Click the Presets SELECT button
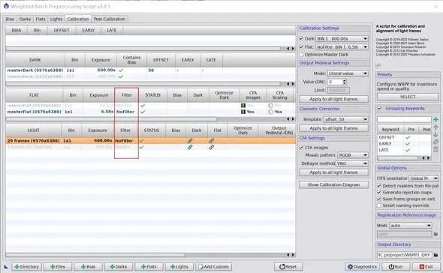443x273 pixels. 408,97
